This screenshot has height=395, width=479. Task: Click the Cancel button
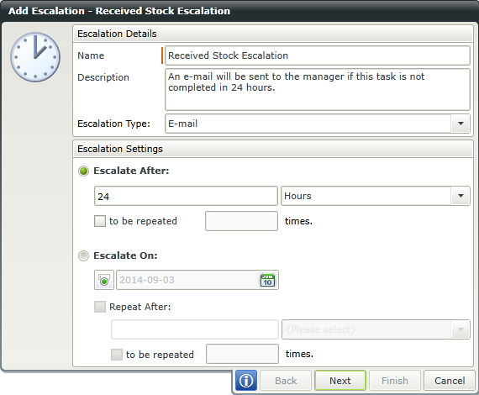click(x=450, y=381)
